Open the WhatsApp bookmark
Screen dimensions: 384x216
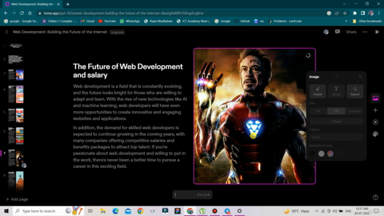(x=130, y=21)
